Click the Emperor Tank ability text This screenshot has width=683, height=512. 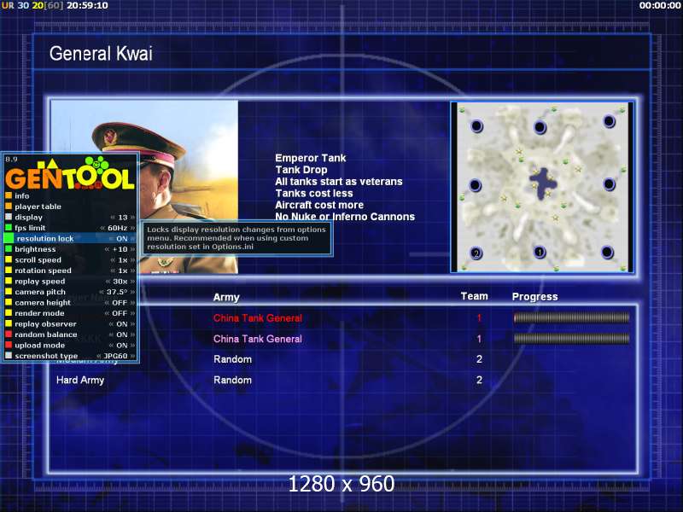point(311,158)
